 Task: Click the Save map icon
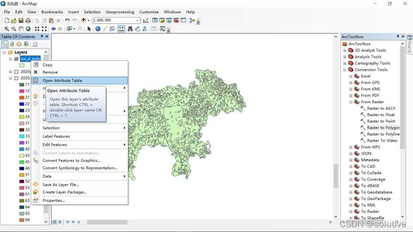point(21,20)
